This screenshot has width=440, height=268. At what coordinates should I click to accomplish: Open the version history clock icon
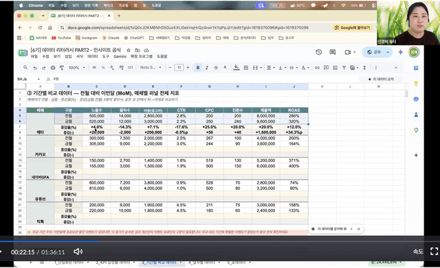tap(318, 52)
